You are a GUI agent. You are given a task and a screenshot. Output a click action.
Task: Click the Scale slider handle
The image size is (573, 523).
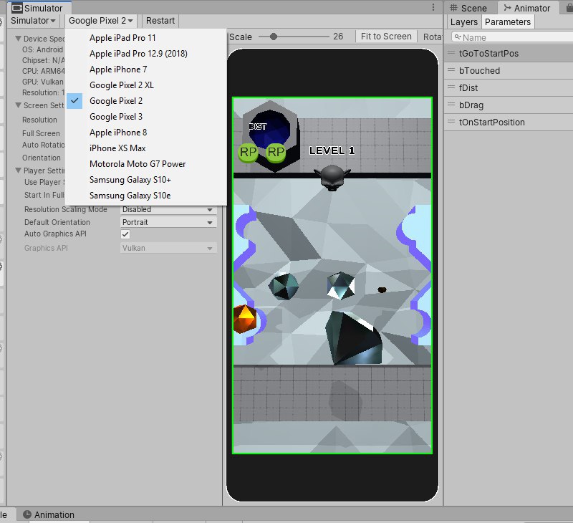274,37
